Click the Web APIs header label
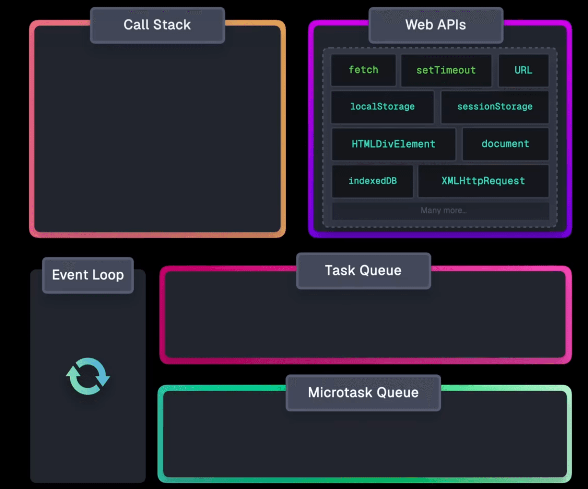Image resolution: width=588 pixels, height=489 pixels. (436, 25)
